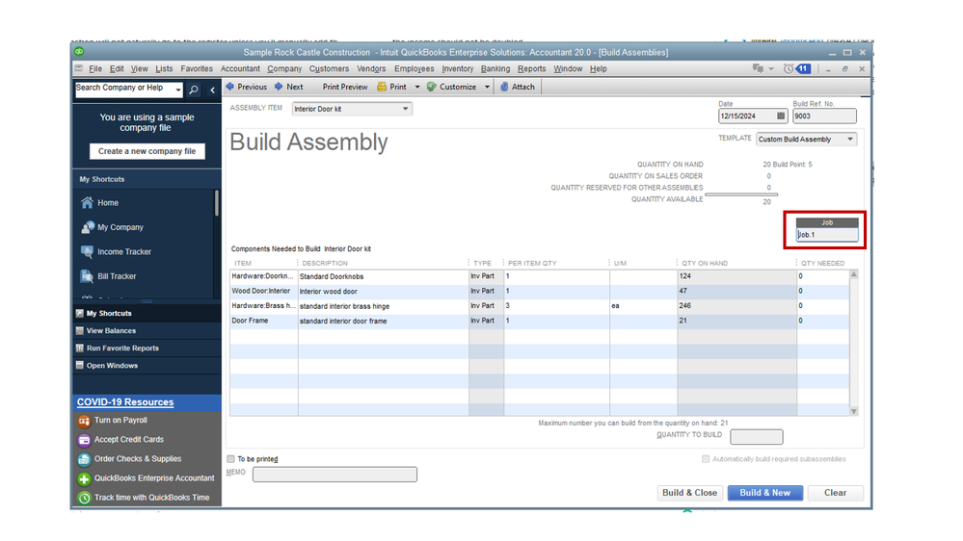The image size is (963, 541).
Task: Click the Turn on Payroll icon
Action: (x=84, y=421)
